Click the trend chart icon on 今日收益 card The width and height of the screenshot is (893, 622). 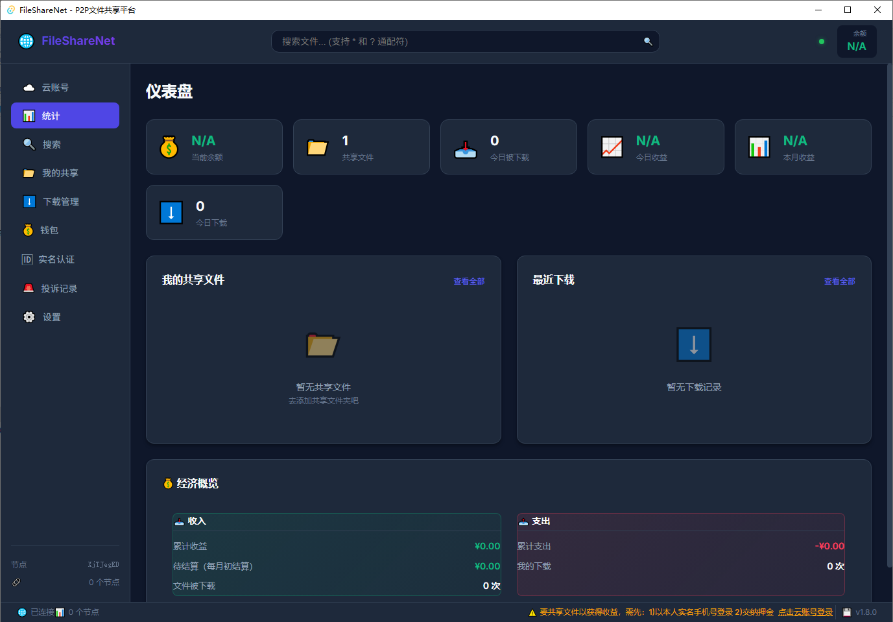tap(612, 147)
